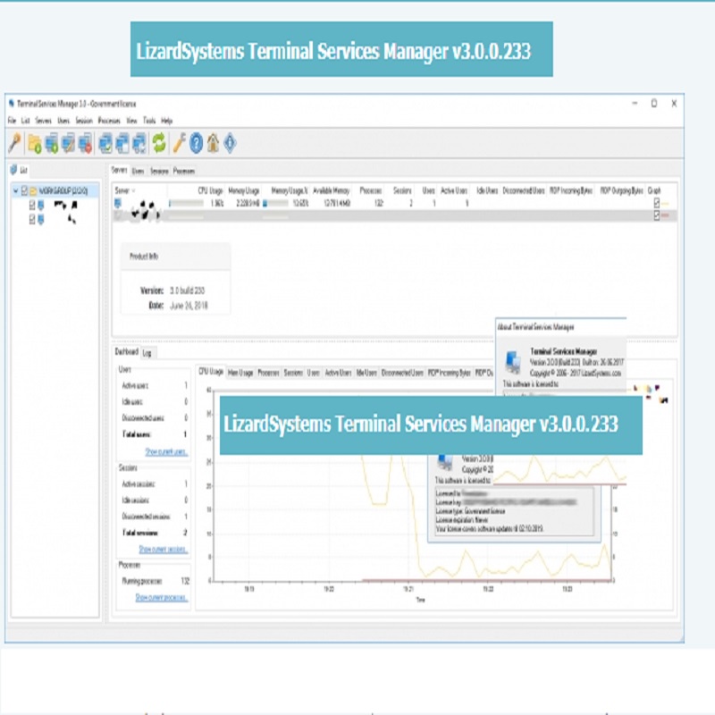Click the Show current users link
This screenshot has width=715, height=715.
(166, 452)
